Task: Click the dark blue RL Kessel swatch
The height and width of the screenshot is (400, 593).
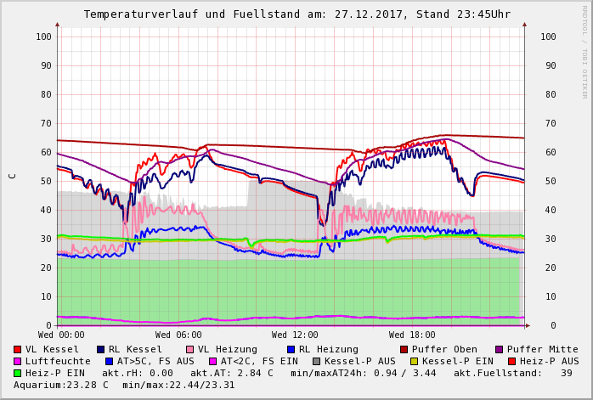Action: click(100, 349)
